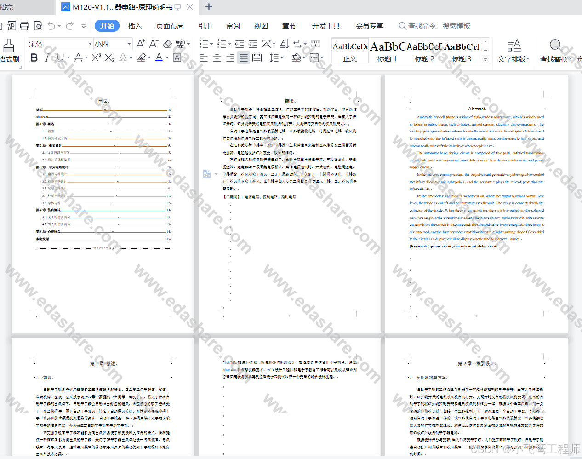The height and width of the screenshot is (459, 582).
Task: Toggle Bold formatting
Action: (34, 57)
